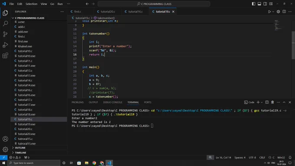Split the terminal panel
The image size is (295, 166).
click(x=267, y=102)
